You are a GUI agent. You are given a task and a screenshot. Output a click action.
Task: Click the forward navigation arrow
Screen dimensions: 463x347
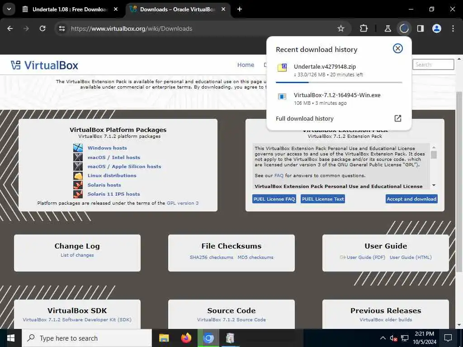26,28
